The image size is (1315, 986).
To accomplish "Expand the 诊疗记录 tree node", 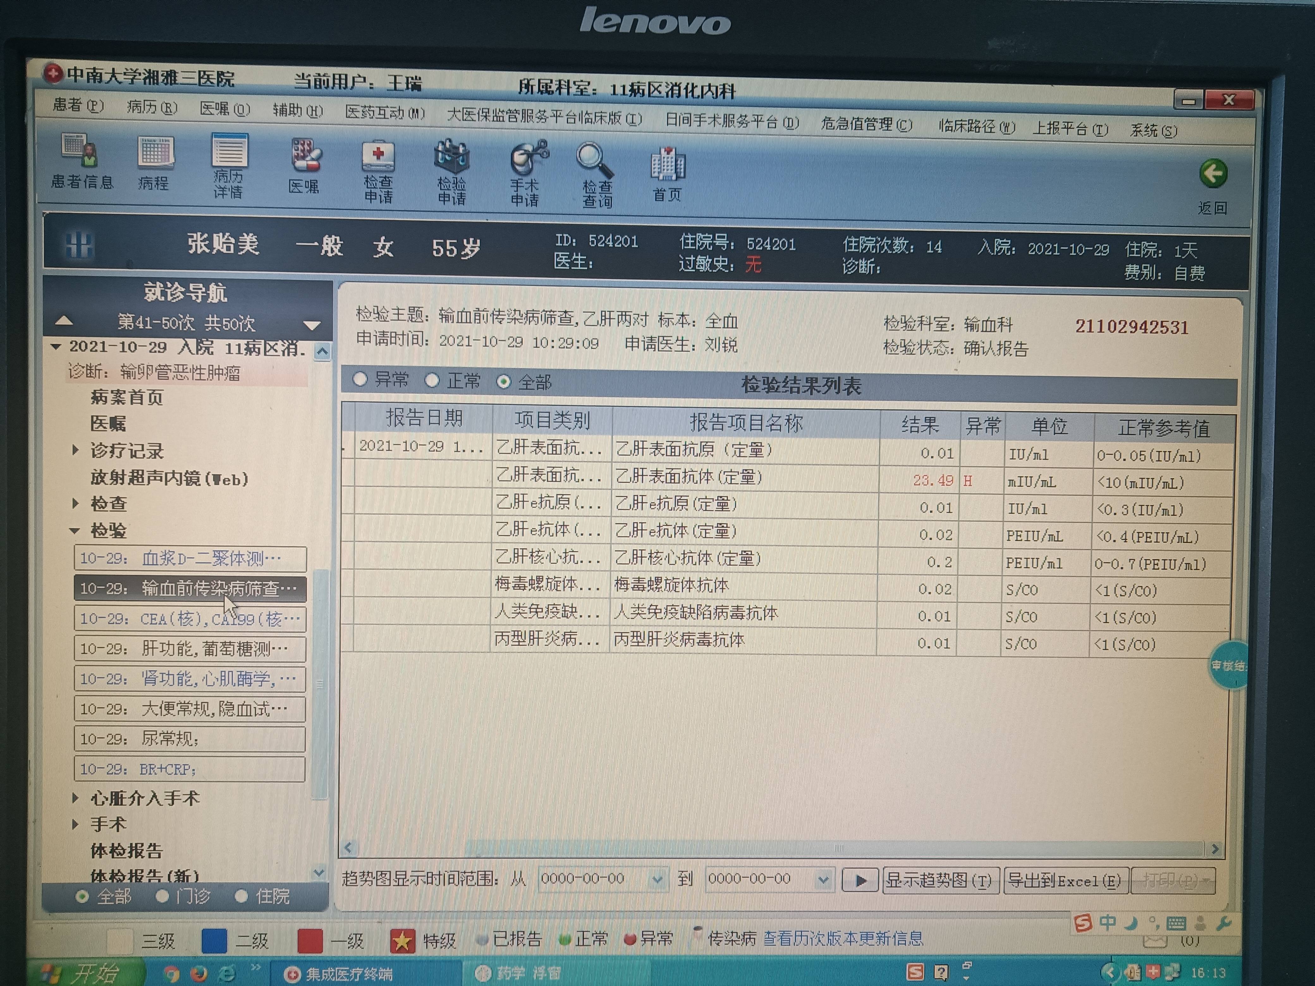I will 76,450.
